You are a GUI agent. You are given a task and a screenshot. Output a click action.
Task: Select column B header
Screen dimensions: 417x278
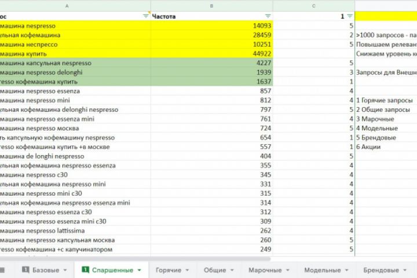click(212, 6)
